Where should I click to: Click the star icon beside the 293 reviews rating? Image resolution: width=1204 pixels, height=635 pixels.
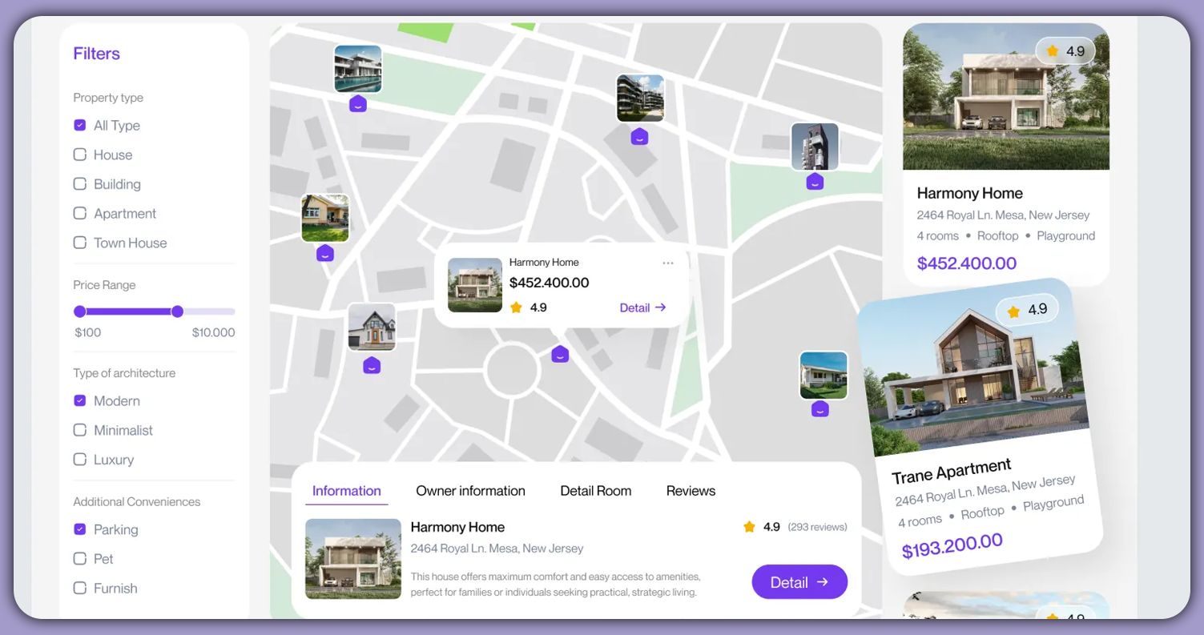750,527
